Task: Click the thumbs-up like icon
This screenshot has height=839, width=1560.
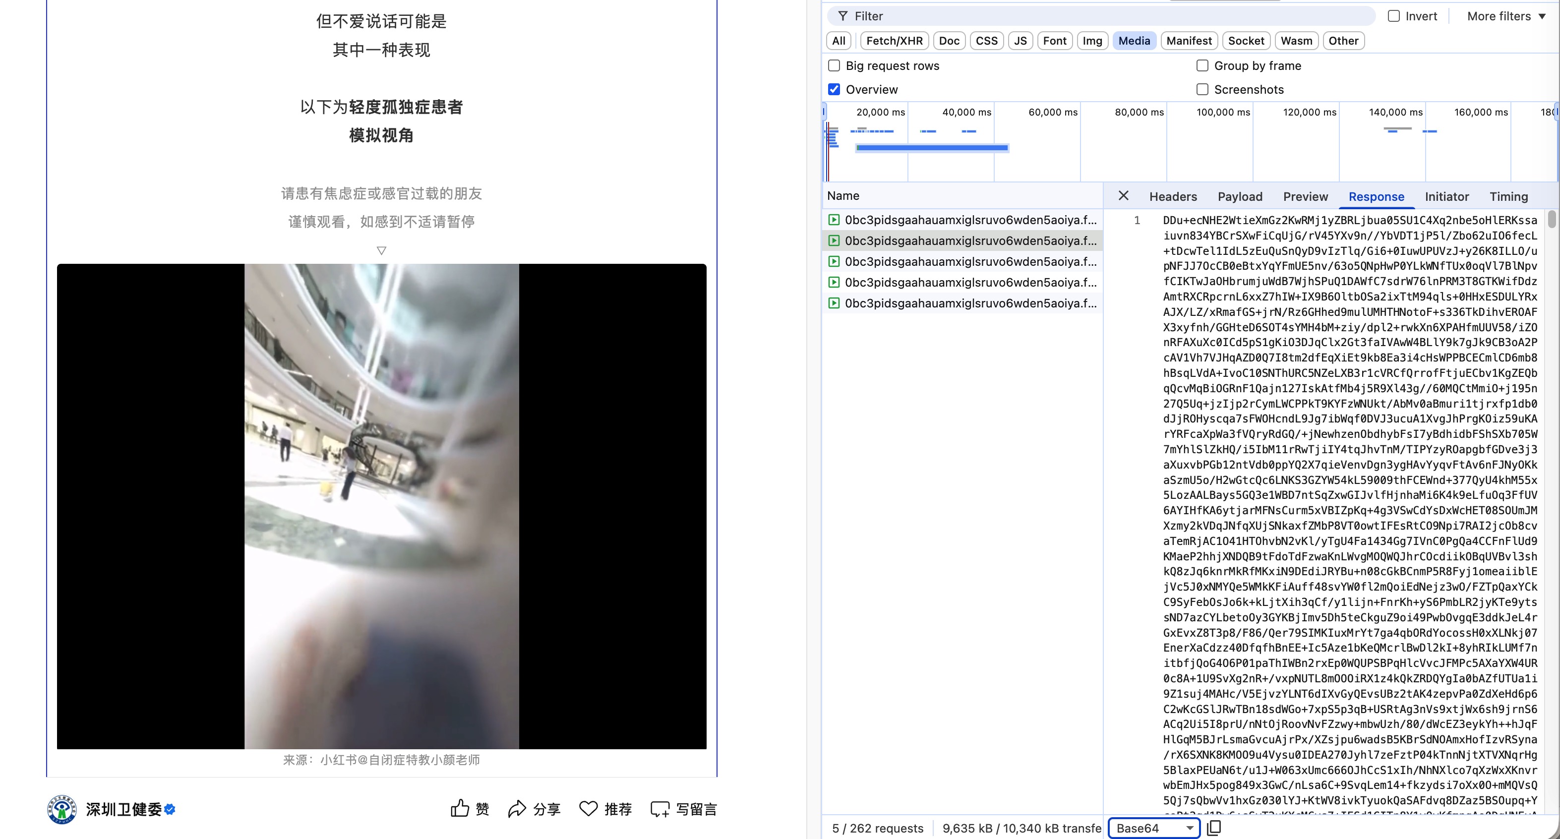Action: click(460, 808)
